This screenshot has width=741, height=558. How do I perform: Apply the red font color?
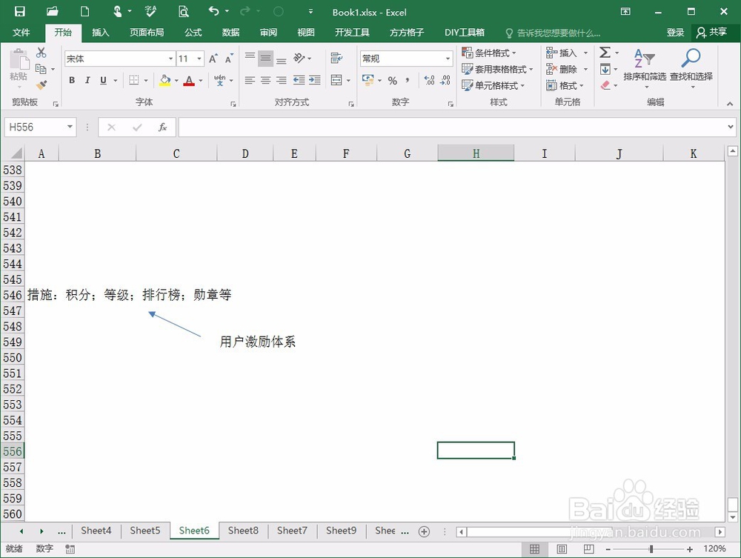[x=189, y=80]
